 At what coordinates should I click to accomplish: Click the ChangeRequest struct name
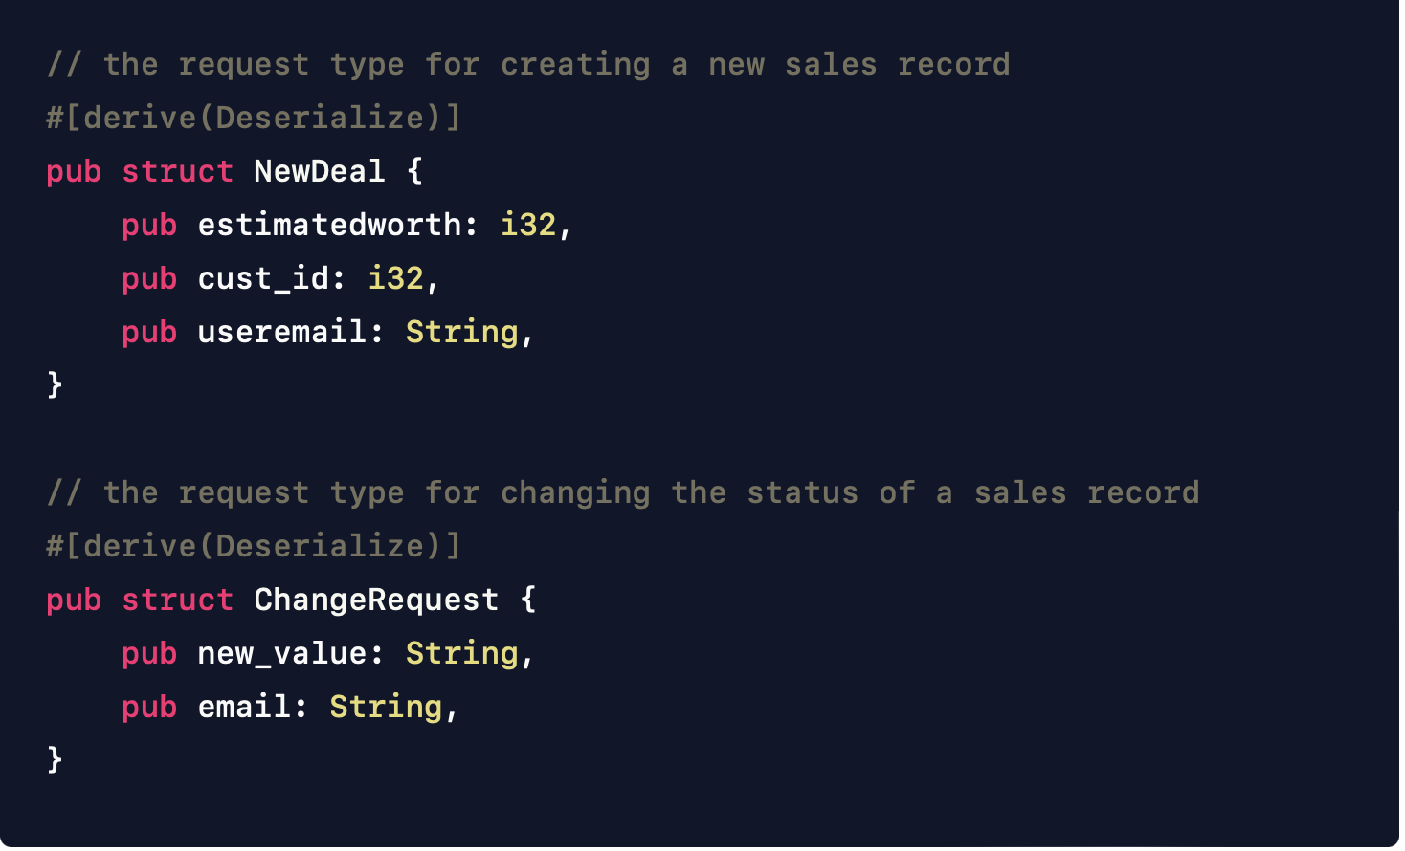click(376, 600)
